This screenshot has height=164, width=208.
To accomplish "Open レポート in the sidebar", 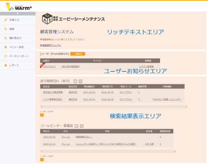I will [x=18, y=65].
